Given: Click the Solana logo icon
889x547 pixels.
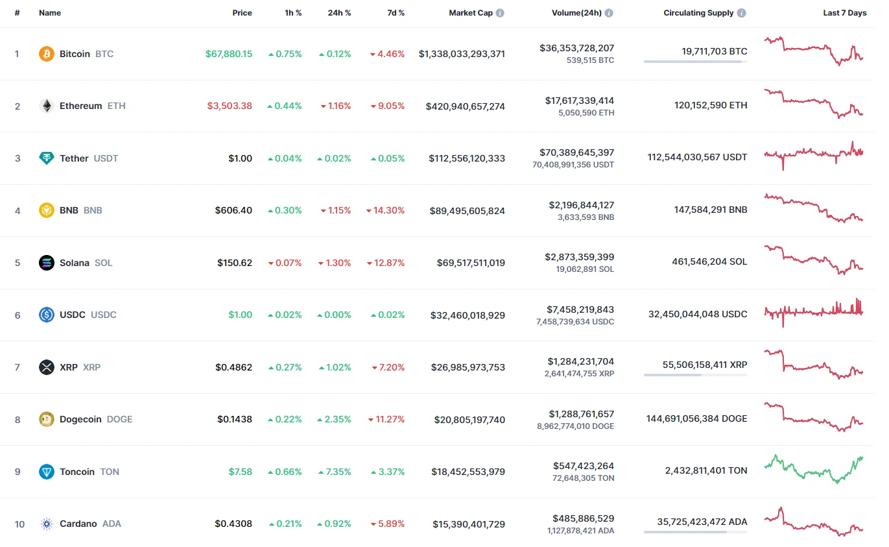Looking at the screenshot, I should (x=47, y=263).
